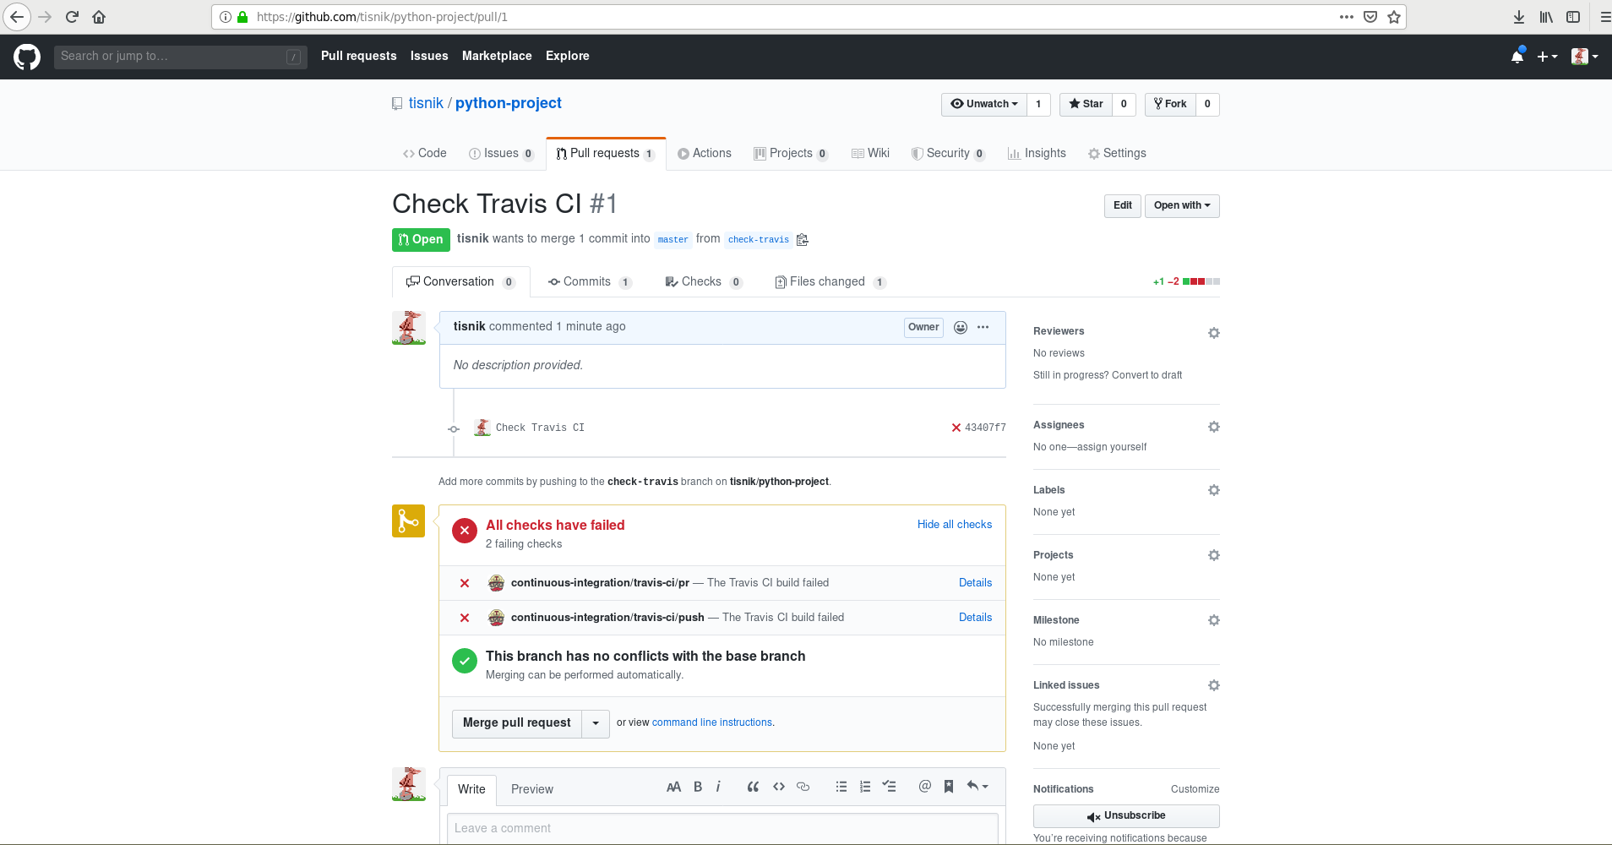
Task: Go to the browser home page
Action: [99, 17]
